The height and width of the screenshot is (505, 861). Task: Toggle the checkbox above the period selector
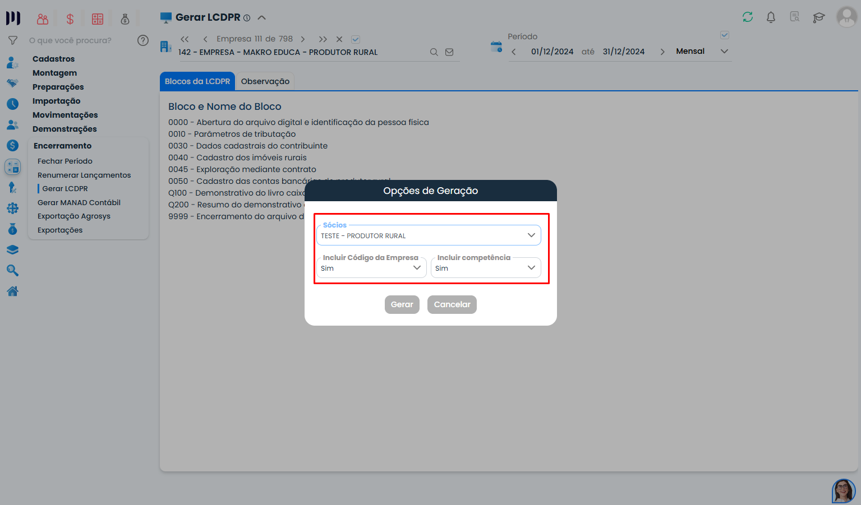click(724, 35)
